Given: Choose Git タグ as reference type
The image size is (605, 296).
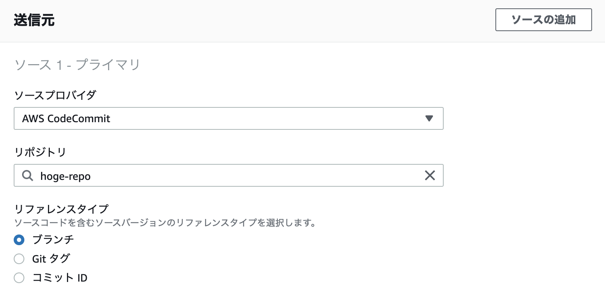Looking at the screenshot, I should [x=19, y=258].
